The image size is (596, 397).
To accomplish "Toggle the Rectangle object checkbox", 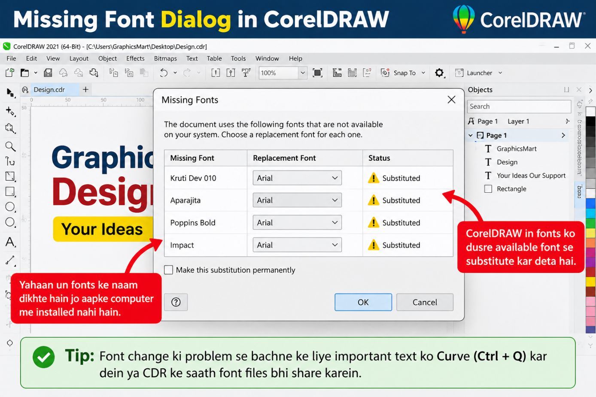I will click(488, 189).
